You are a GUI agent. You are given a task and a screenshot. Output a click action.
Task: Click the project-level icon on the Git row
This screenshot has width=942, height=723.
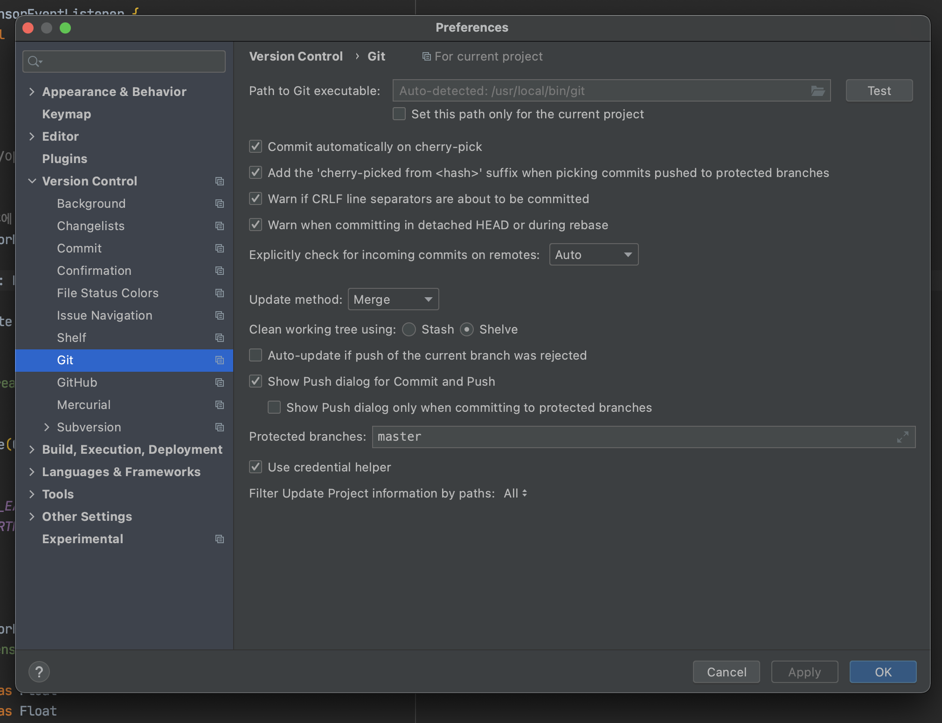pyautogui.click(x=220, y=360)
